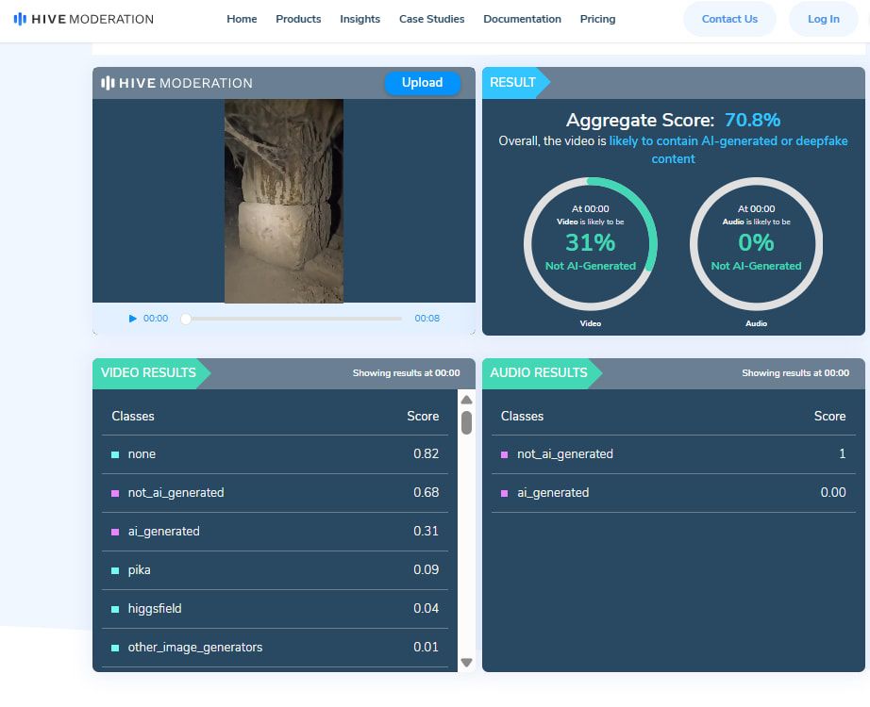Click the purple marker beside 'ai_generated' video class
Screen dimensions: 870x707
click(115, 532)
